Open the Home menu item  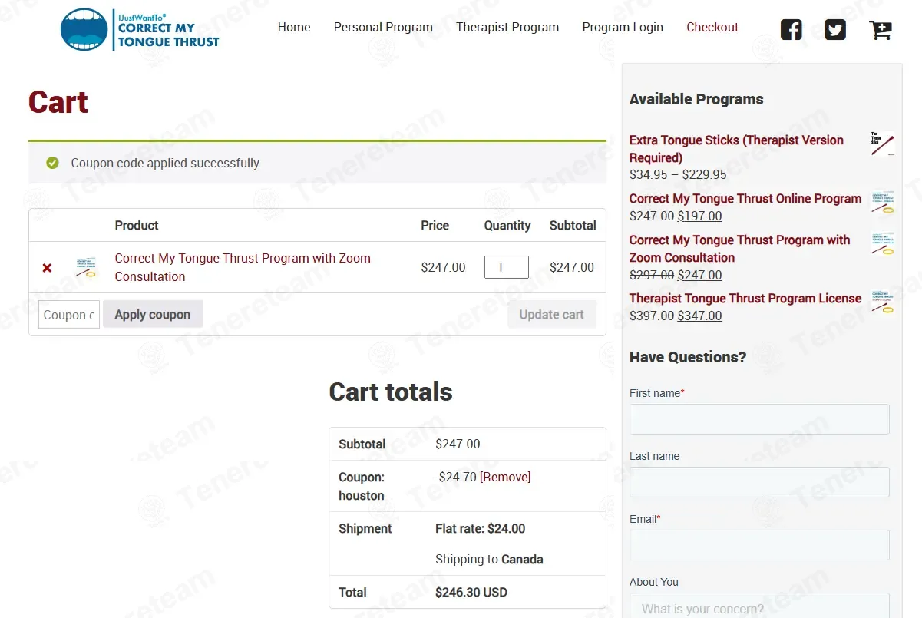click(294, 27)
